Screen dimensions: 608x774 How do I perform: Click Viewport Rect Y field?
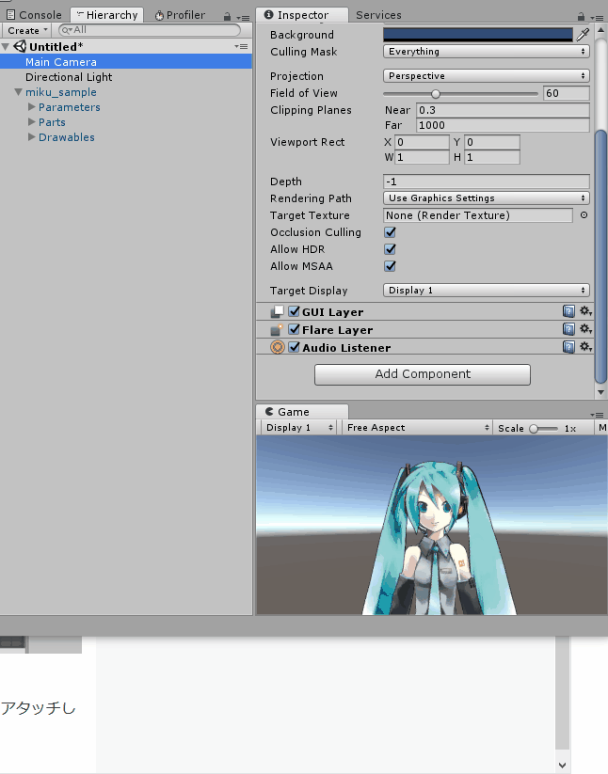click(492, 142)
